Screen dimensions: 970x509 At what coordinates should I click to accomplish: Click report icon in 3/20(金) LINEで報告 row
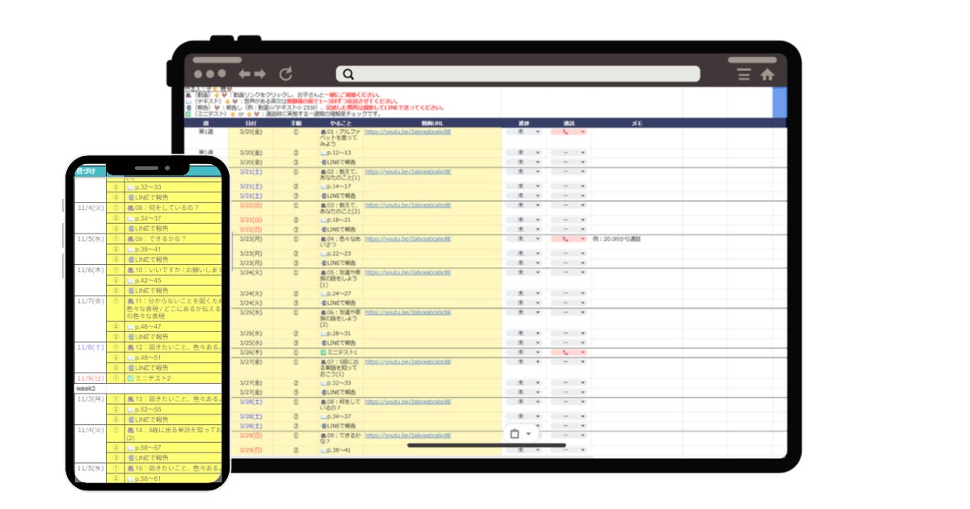click(324, 162)
